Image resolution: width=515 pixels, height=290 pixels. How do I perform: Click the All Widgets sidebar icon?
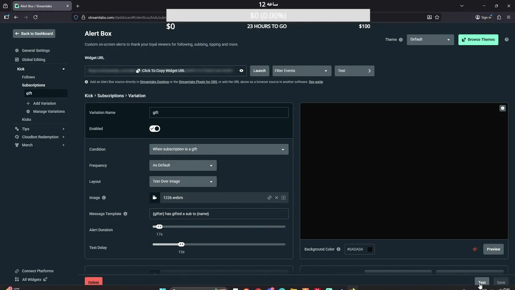[17, 279]
